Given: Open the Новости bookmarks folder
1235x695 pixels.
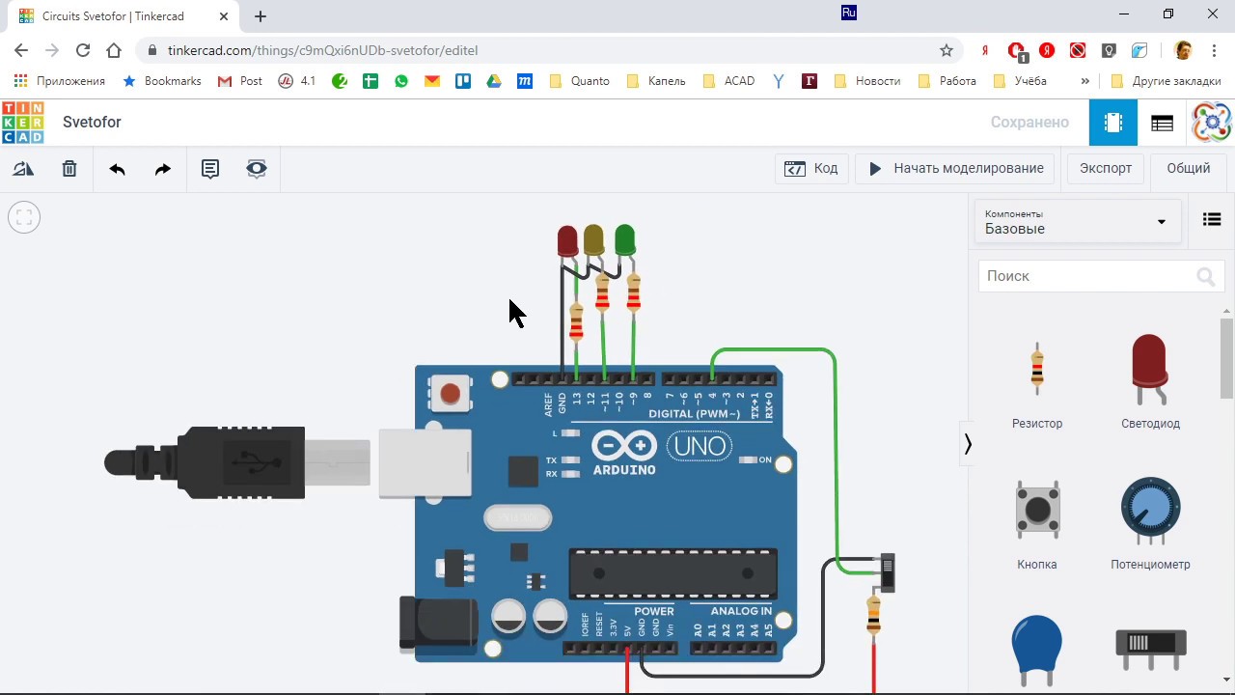Looking at the screenshot, I should [866, 81].
